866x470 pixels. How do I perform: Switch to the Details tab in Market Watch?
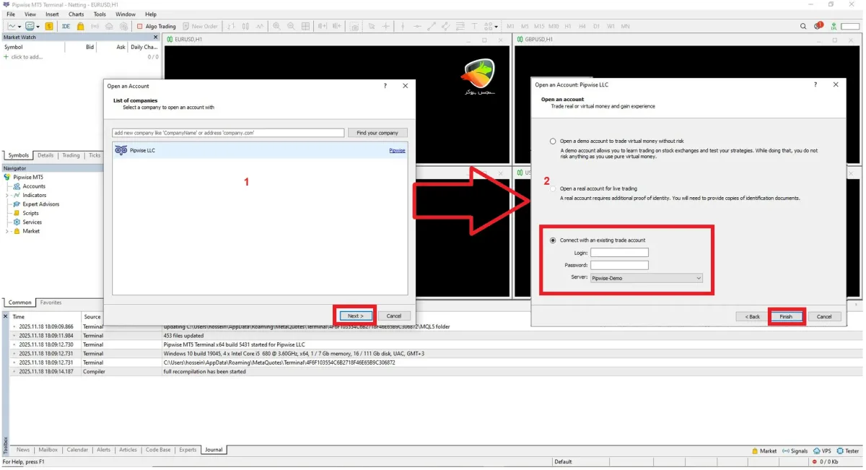pyautogui.click(x=45, y=155)
